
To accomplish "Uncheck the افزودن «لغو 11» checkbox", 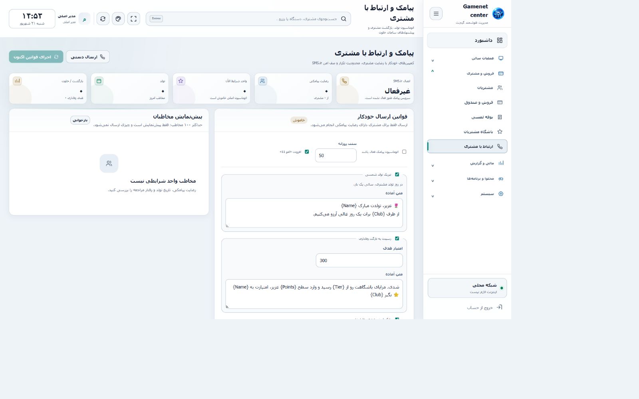I will pyautogui.click(x=307, y=152).
